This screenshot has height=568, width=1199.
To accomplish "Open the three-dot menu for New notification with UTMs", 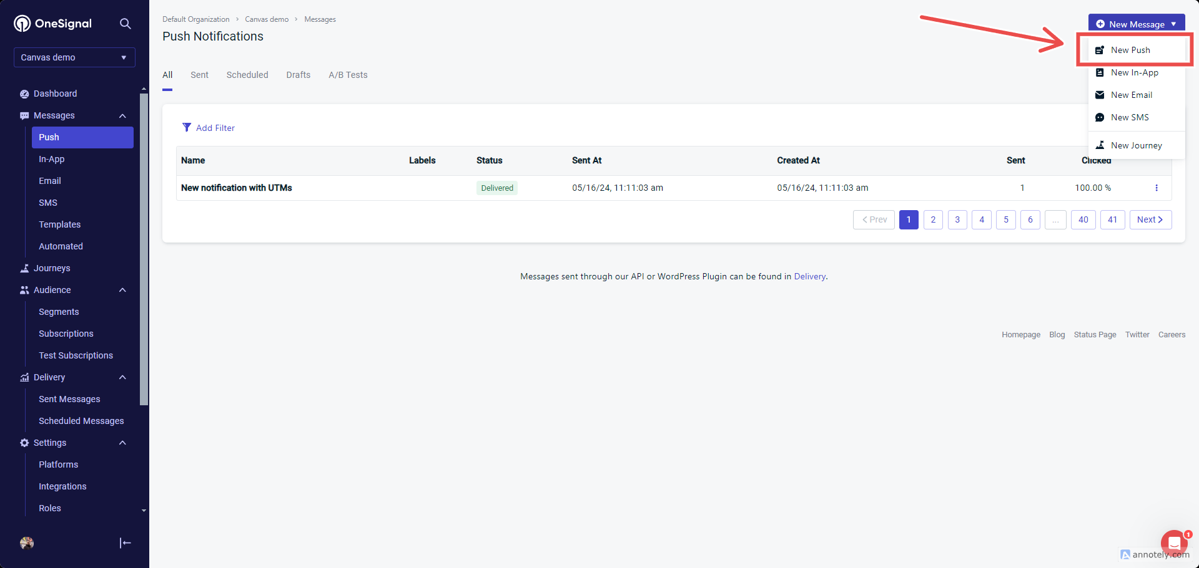I will [1157, 188].
